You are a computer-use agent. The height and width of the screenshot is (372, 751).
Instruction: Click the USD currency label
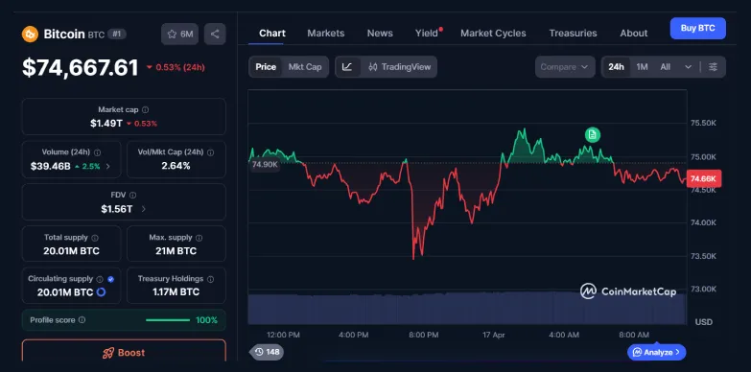[704, 322]
